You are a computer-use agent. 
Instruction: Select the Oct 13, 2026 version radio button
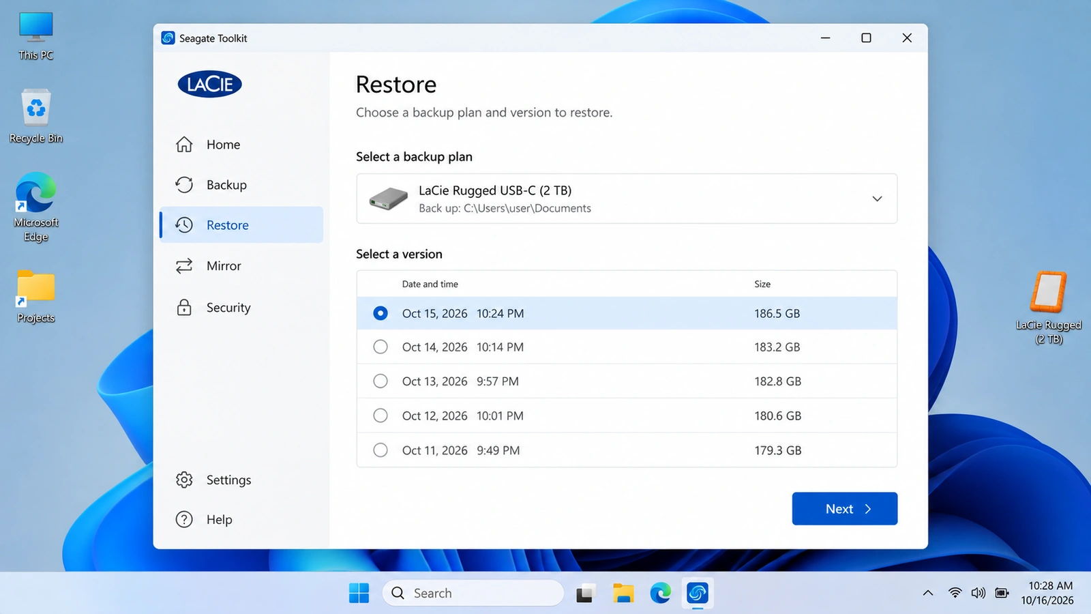(x=380, y=381)
